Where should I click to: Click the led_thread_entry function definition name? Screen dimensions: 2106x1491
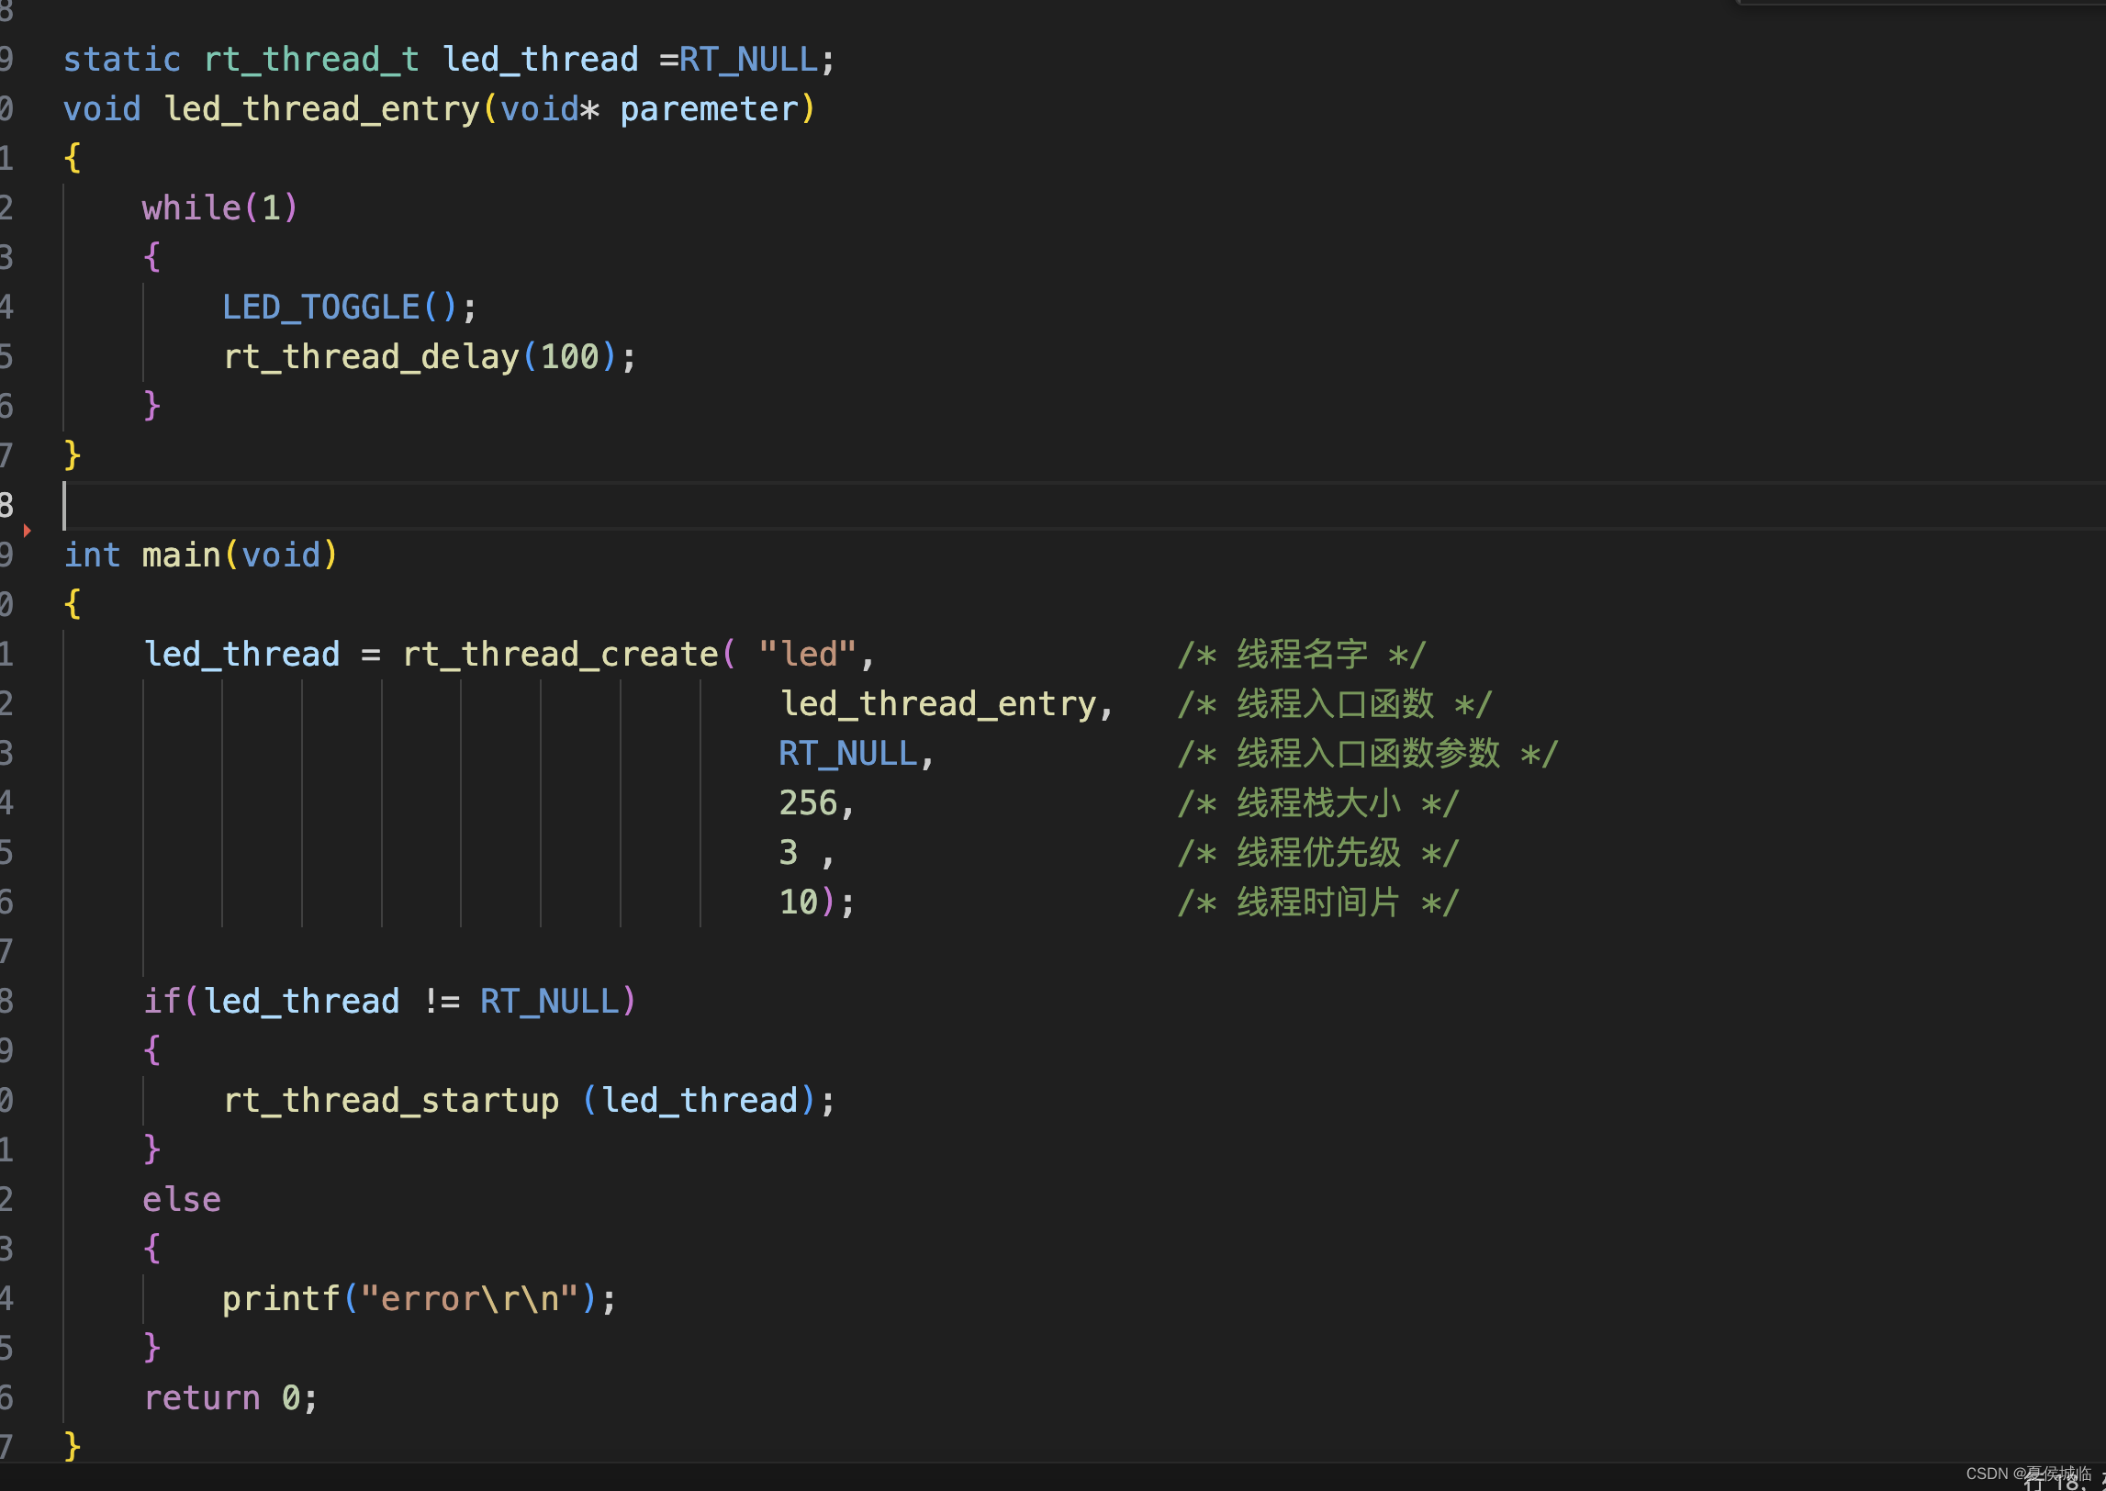tap(322, 109)
